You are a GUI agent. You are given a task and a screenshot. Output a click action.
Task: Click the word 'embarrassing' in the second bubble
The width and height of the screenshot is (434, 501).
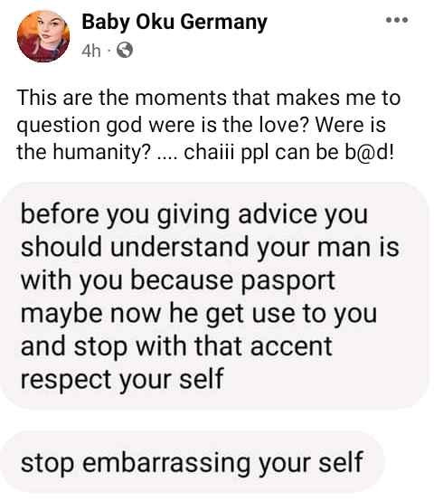(166, 463)
